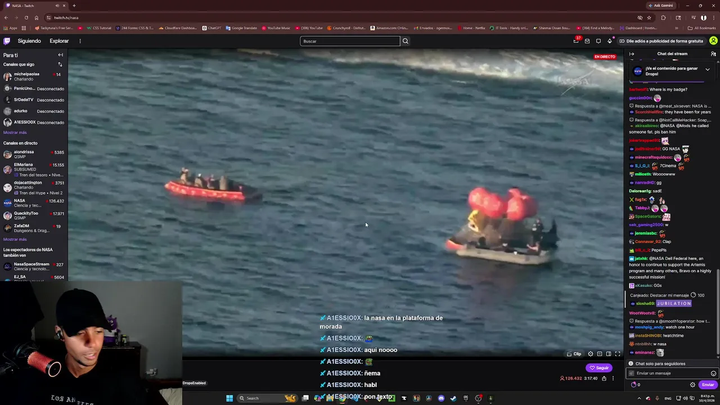720x405 pixels.
Task: Toggle theater mode icon
Action: [x=609, y=354]
